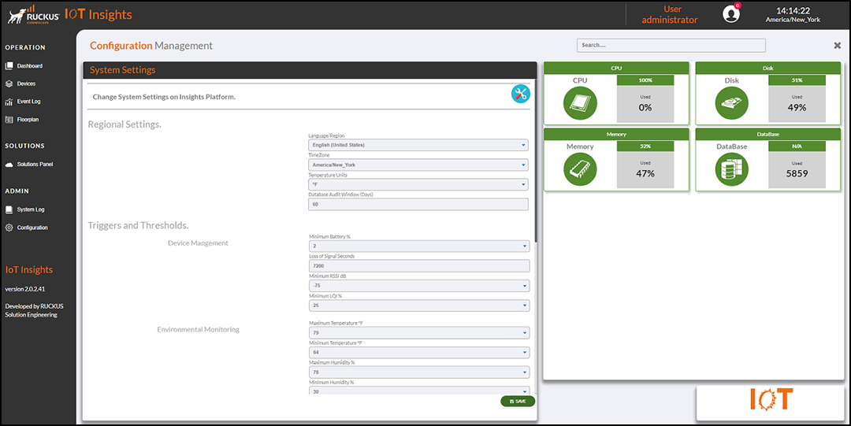Open the Devices sidebar item
This screenshot has width=851, height=426.
click(x=20, y=83)
